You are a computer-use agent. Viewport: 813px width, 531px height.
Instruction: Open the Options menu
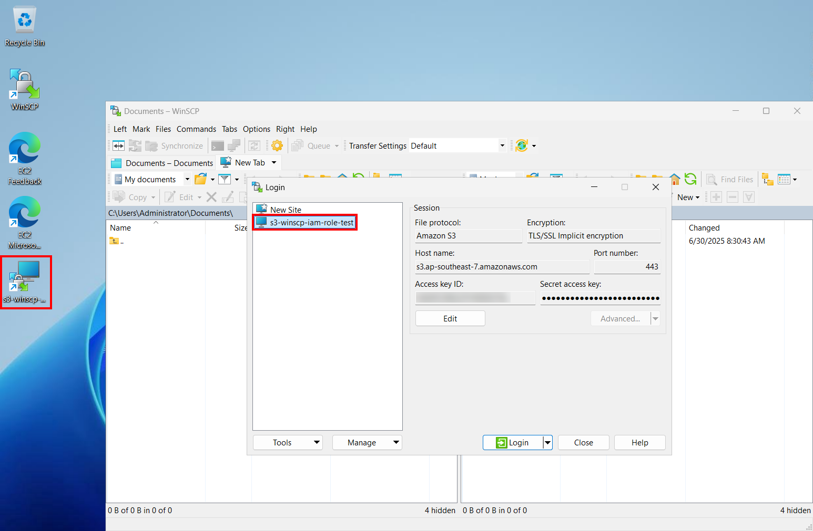[x=257, y=129]
